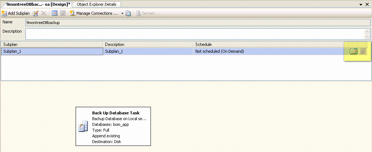Click the Subplan column header
Viewport: 372px width, 152px height.
click(52, 44)
